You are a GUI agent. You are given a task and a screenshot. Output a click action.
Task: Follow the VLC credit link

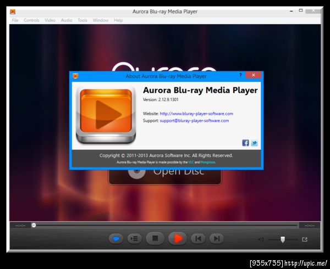[x=191, y=162]
